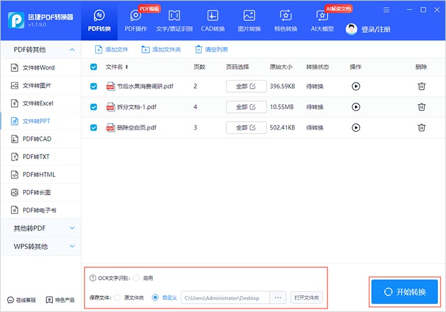Click the 开始转换 start conversion button
Viewport: 446px width, 312px height.
405,291
